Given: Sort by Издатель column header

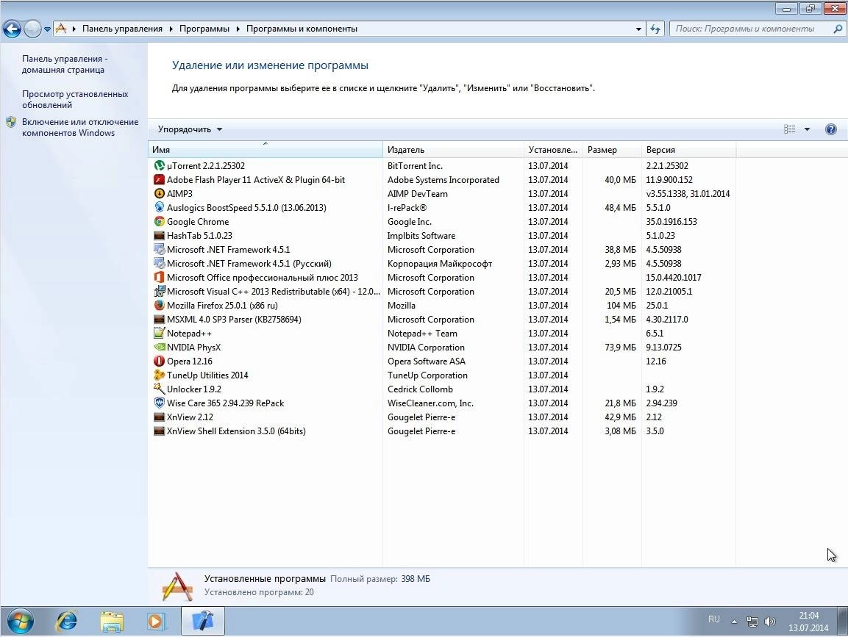Looking at the screenshot, I should pyautogui.click(x=453, y=150).
